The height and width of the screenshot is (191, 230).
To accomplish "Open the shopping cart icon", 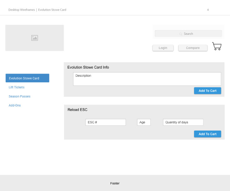I will click(217, 46).
